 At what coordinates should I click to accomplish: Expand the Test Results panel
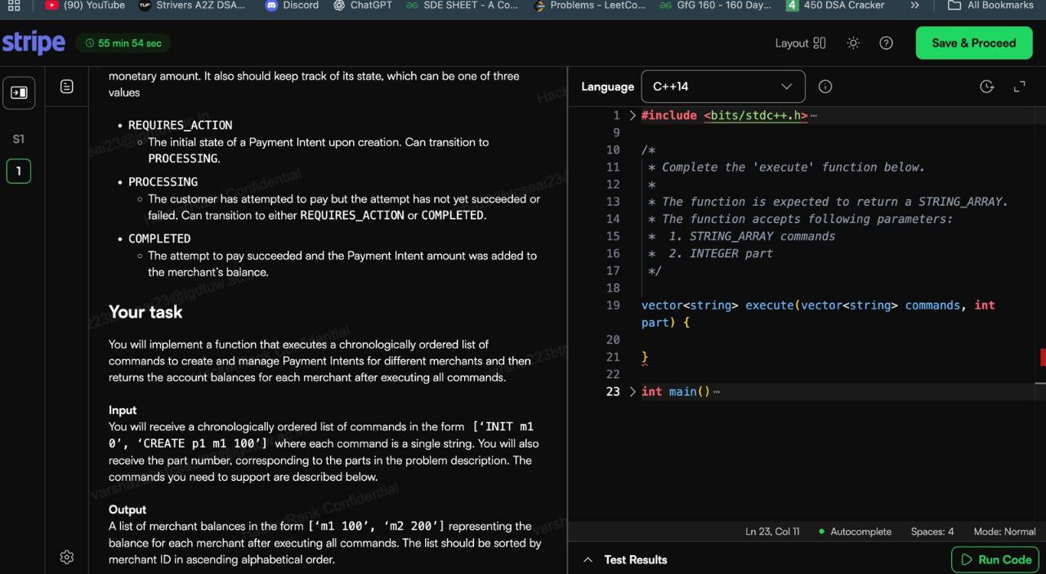(x=626, y=560)
